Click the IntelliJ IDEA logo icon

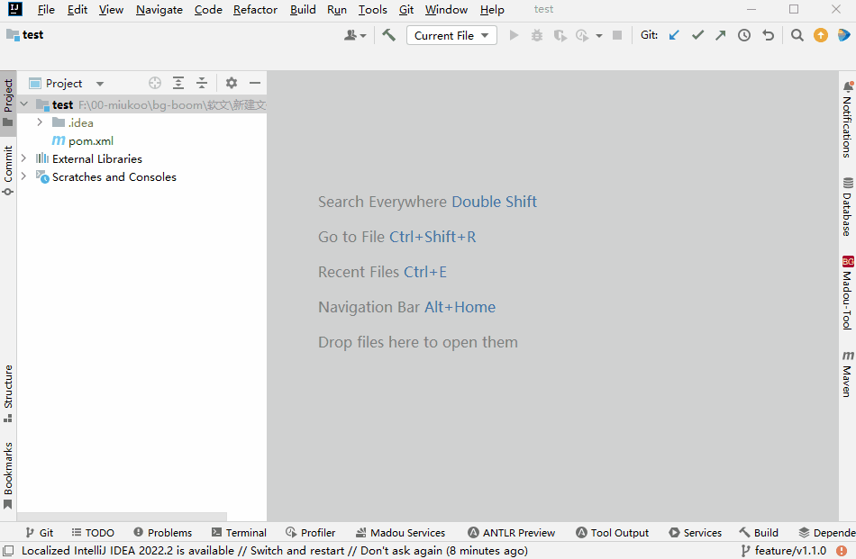(15, 9)
